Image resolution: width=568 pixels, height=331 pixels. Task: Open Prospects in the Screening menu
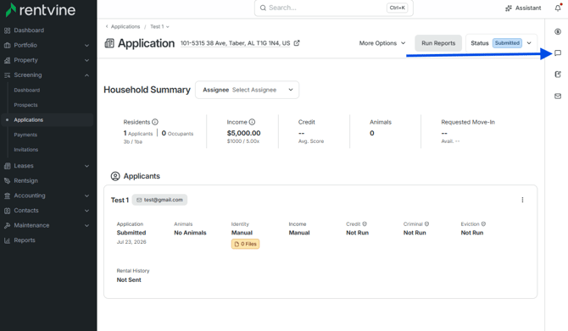point(25,105)
